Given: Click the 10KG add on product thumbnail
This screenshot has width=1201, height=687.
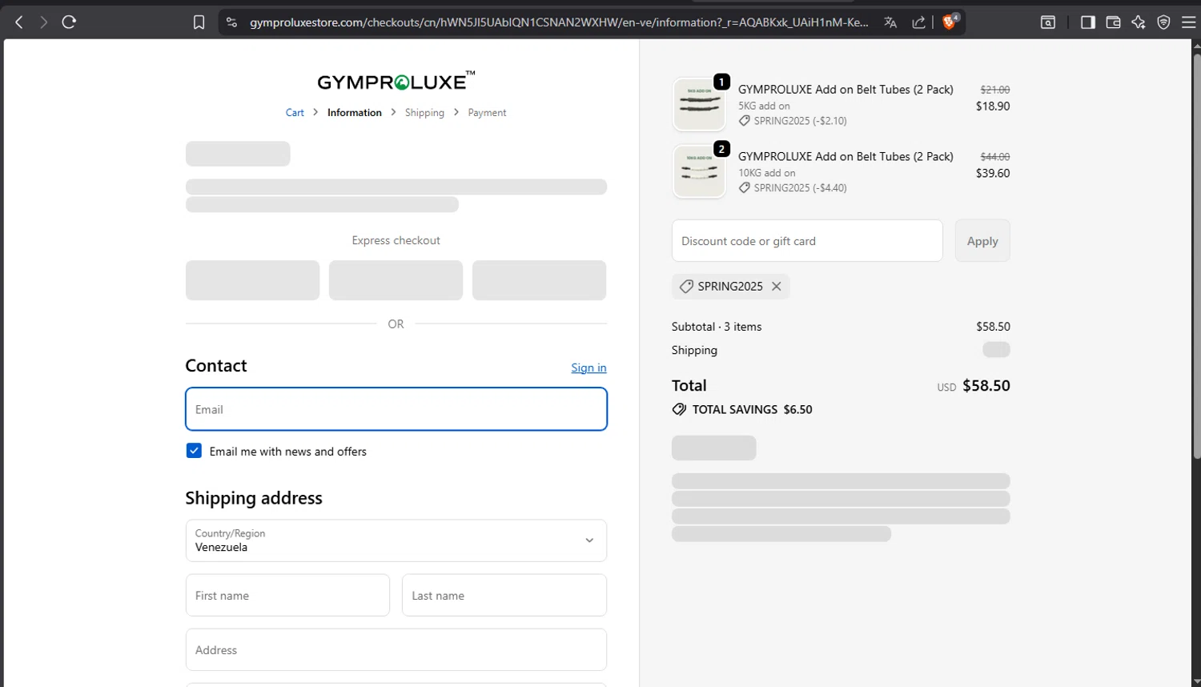Looking at the screenshot, I should pyautogui.click(x=699, y=171).
